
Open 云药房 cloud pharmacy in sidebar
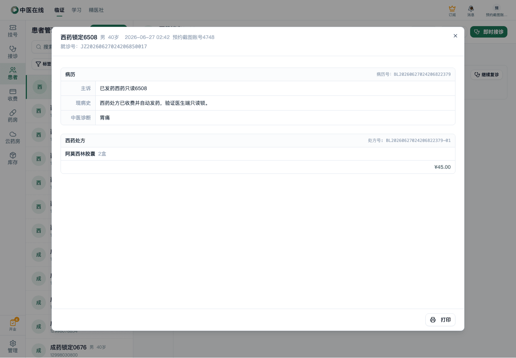(13, 138)
